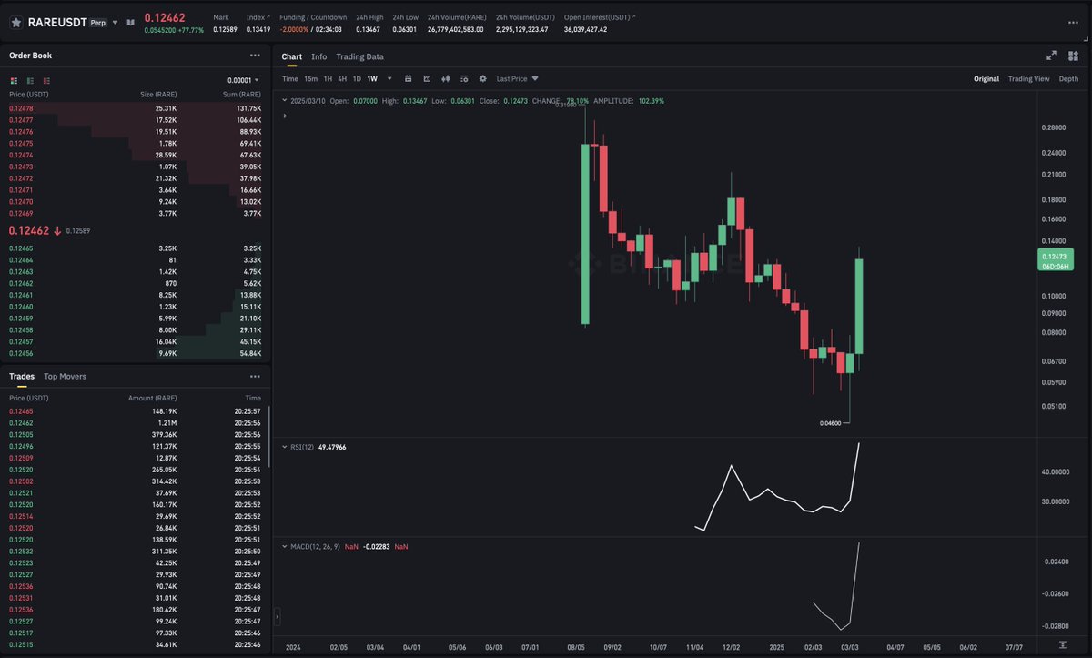The width and height of the screenshot is (1092, 658).
Task: Collapse the RSI(12) indicator chevron
Action: [x=284, y=447]
